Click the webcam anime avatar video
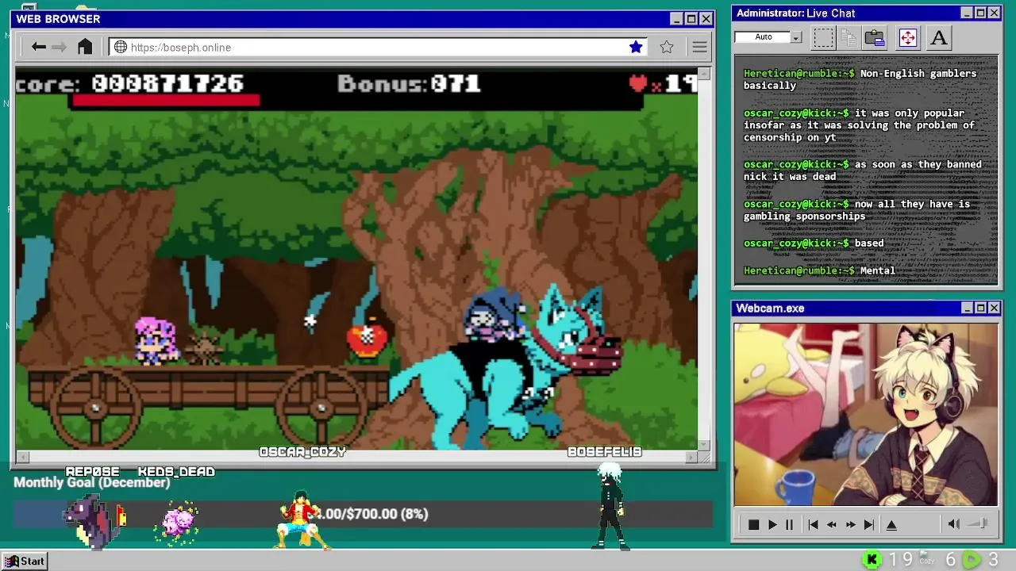Screen dimensions: 1016x571 [x=866, y=414]
